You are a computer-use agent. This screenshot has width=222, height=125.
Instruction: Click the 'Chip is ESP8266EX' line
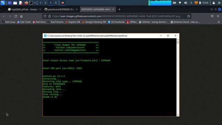tap(54, 84)
